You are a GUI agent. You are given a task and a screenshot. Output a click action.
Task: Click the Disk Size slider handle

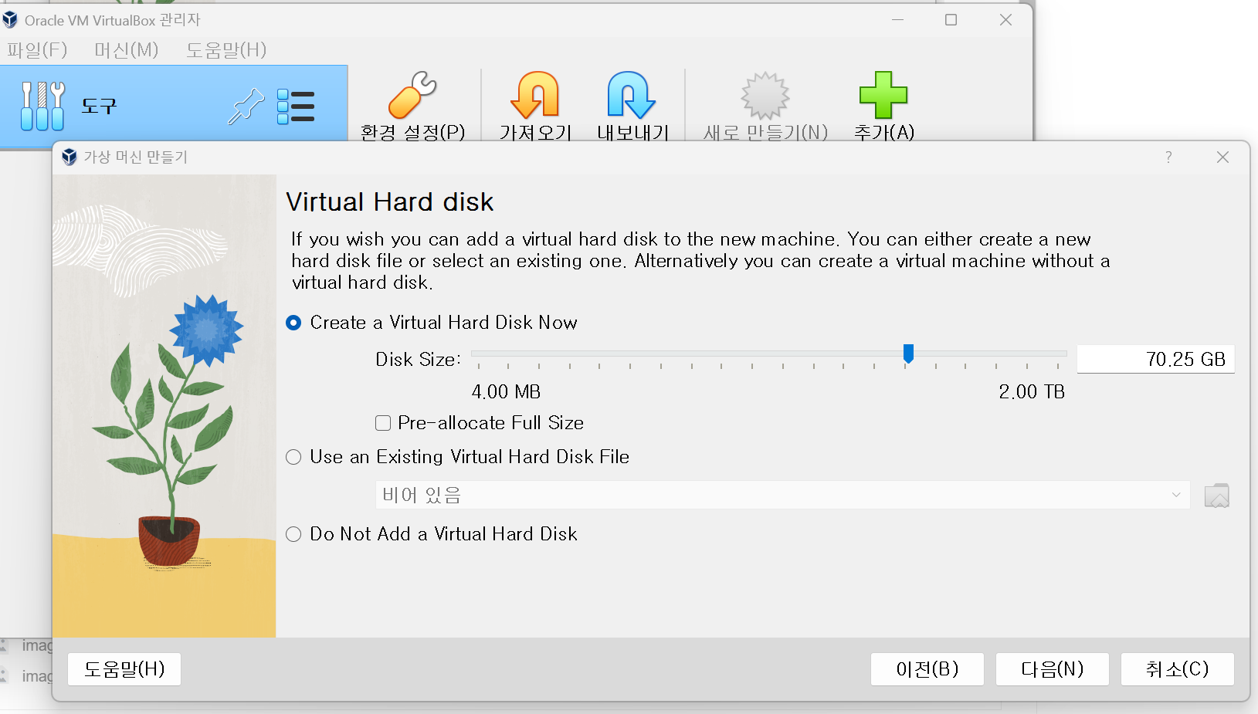[x=908, y=354]
